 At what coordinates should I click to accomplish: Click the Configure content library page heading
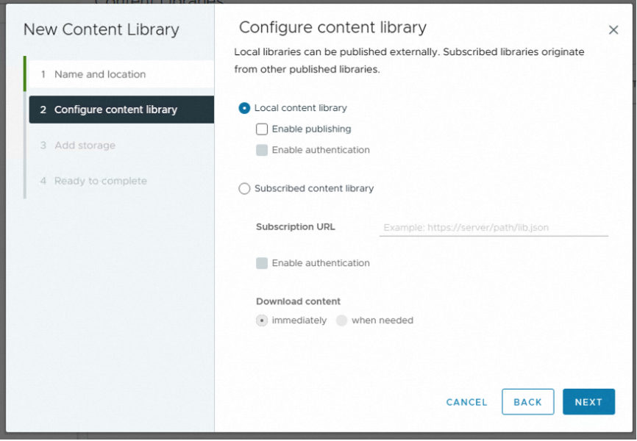point(332,28)
